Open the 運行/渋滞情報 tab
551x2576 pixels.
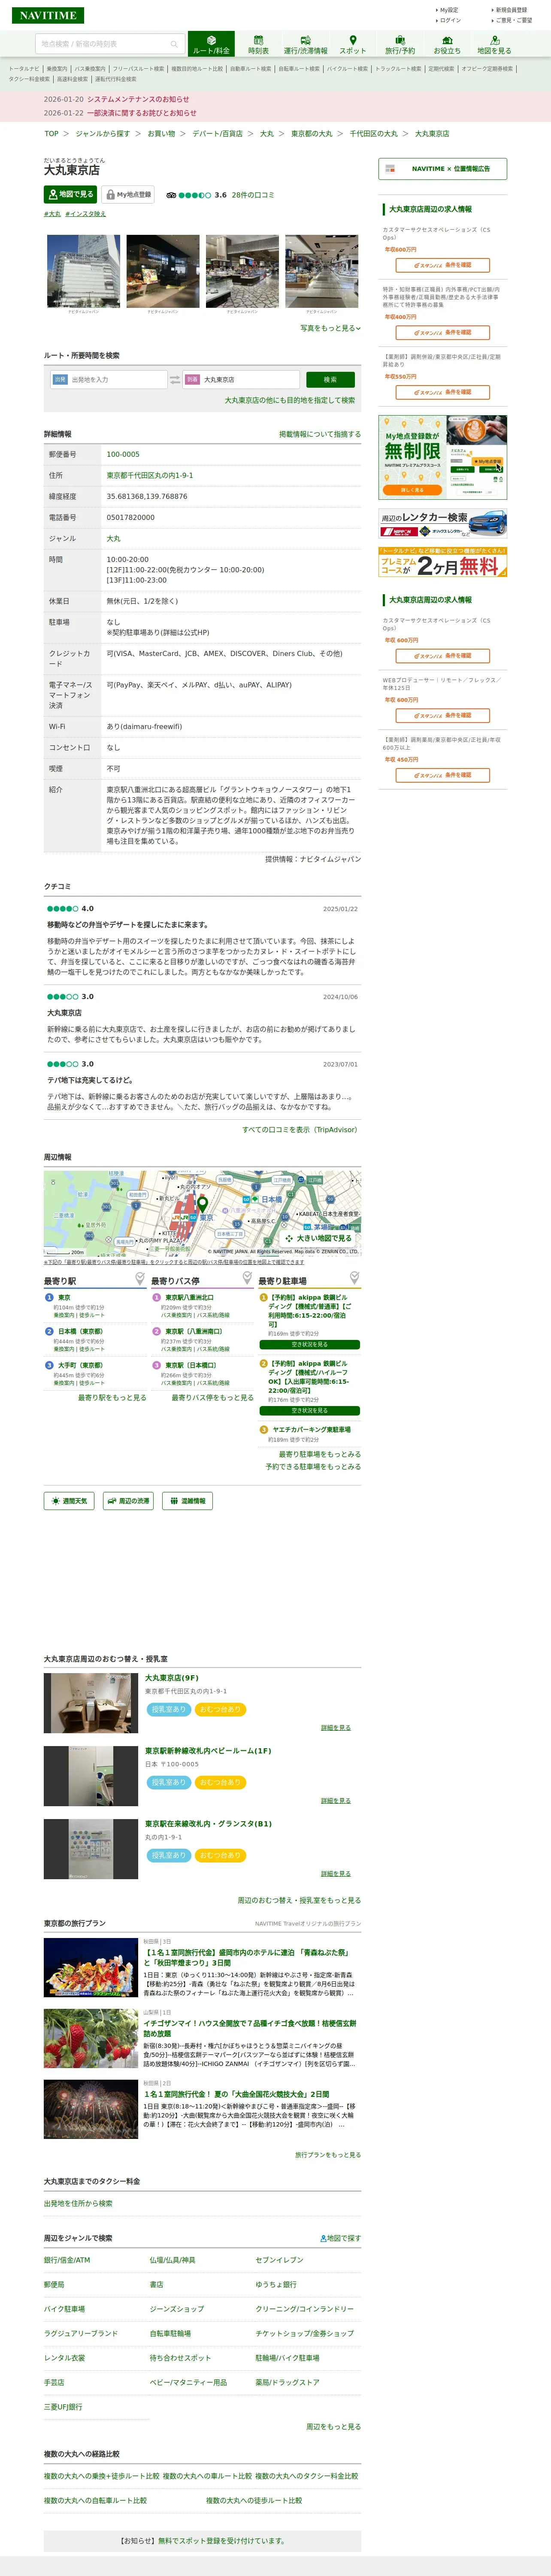(x=305, y=44)
